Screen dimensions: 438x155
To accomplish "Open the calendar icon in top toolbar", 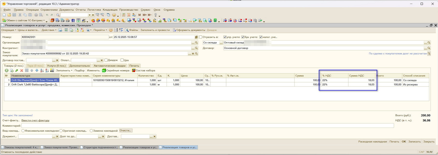I will tap(129, 15).
